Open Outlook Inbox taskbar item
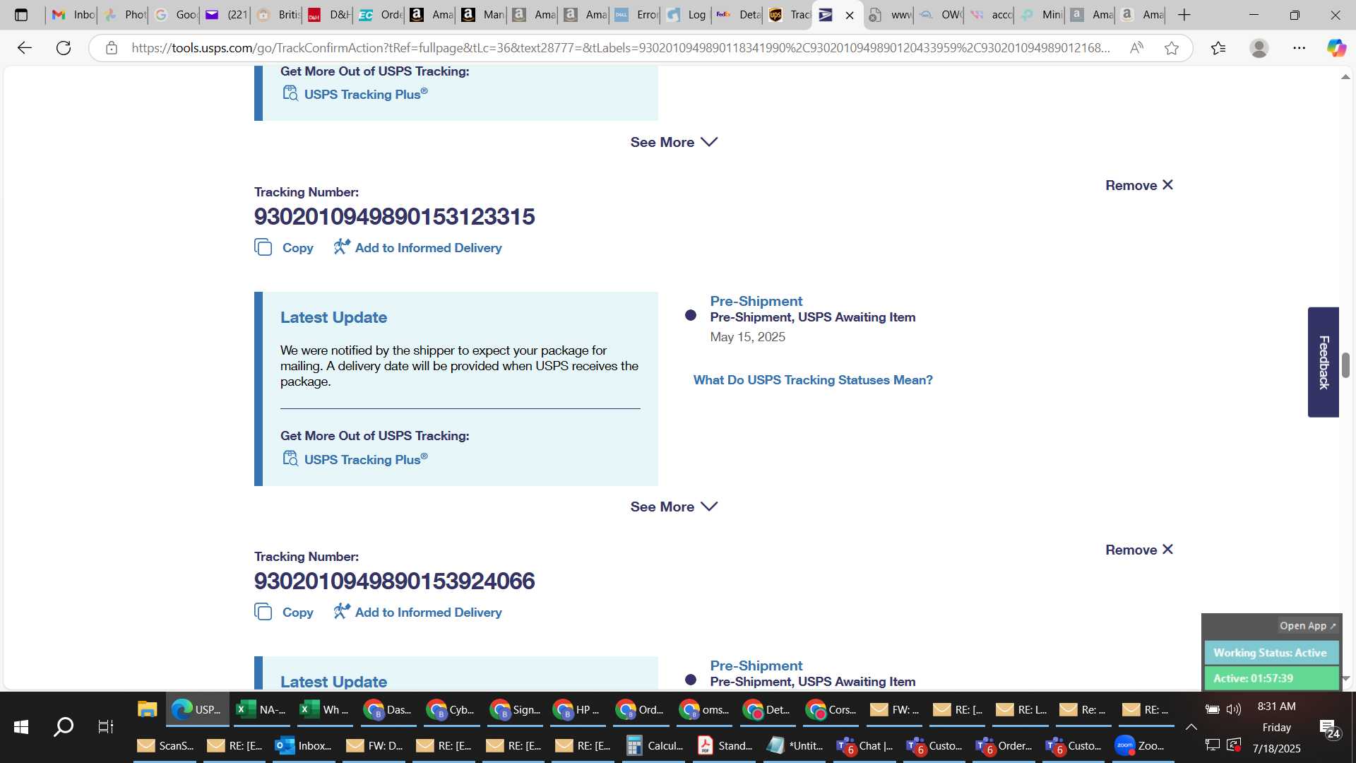Screen dimensions: 1356x763 (304, 745)
